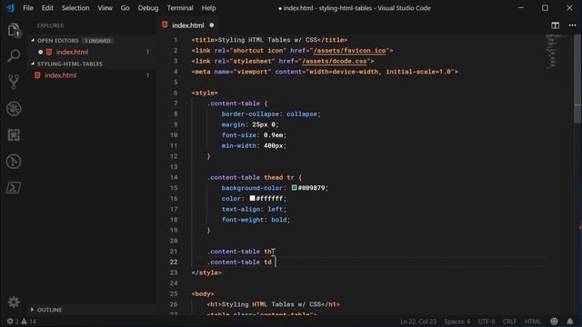Click the '<body>' tag on line 25
Viewport: 582px width, 327px height.
[x=203, y=293]
